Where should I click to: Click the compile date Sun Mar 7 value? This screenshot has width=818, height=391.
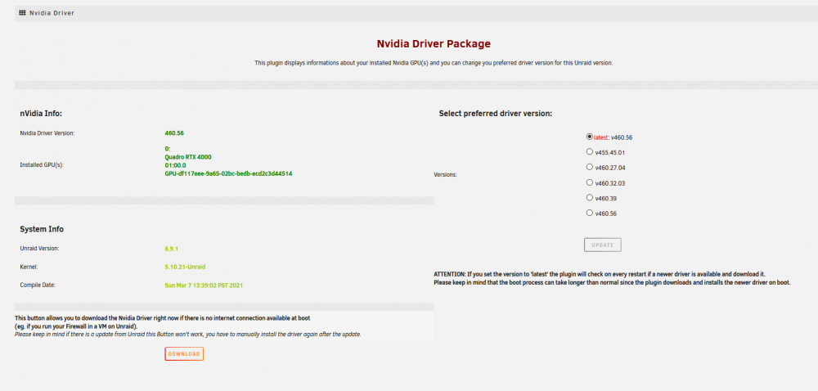tap(204, 285)
